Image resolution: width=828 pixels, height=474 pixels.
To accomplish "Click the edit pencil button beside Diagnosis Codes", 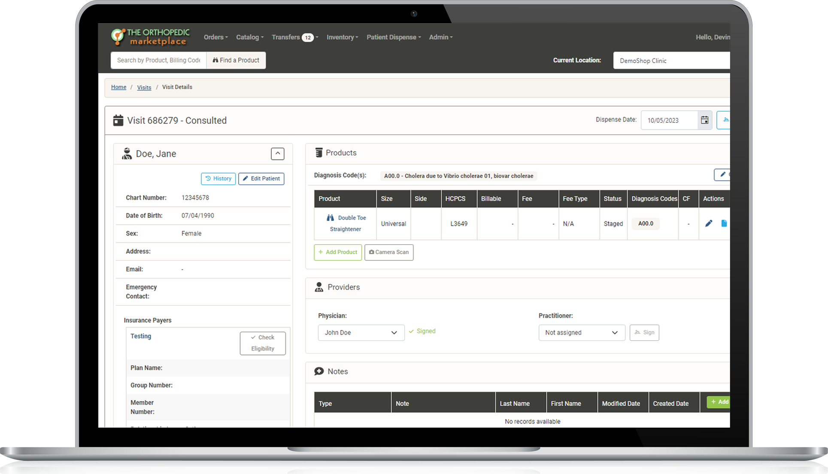I will pyautogui.click(x=723, y=175).
